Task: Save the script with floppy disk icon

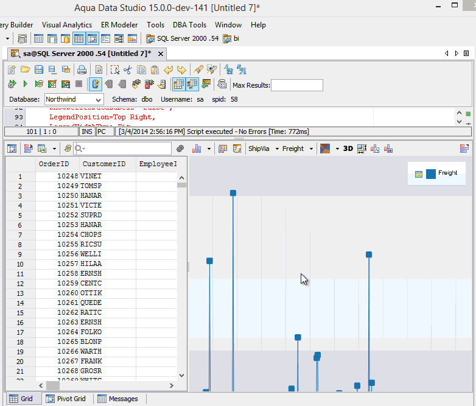Action: pyautogui.click(x=38, y=70)
